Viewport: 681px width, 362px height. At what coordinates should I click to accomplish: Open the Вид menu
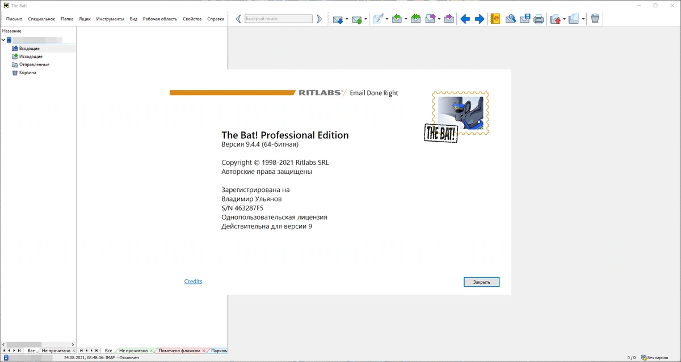click(133, 19)
